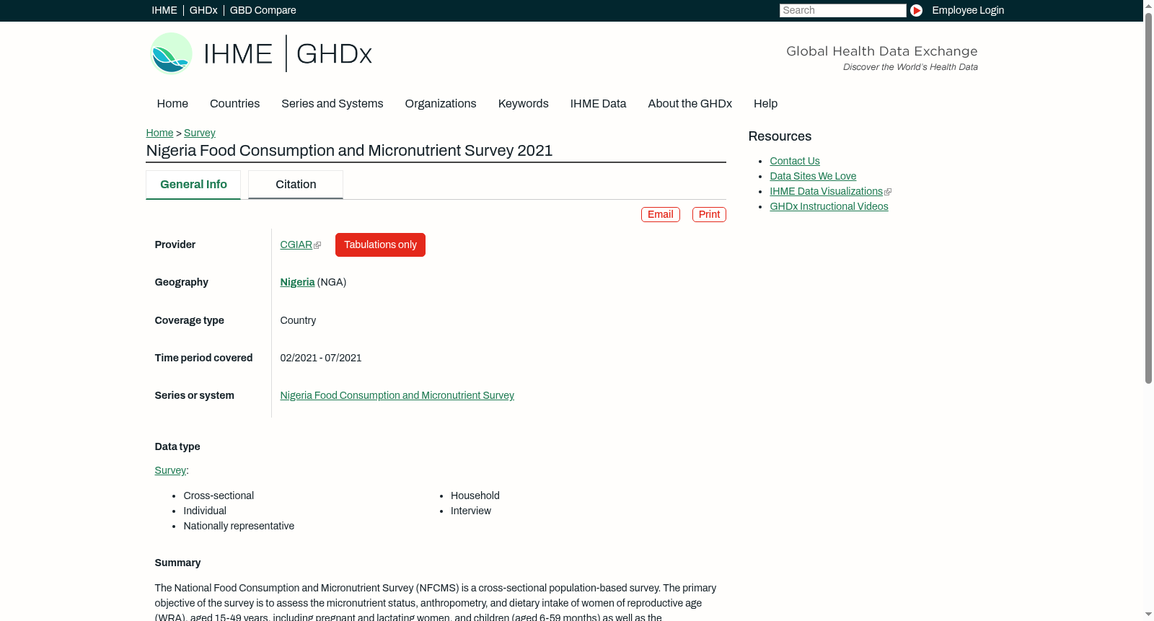This screenshot has width=1154, height=621.
Task: Click the external link icon beside CGIAR
Action: point(317,245)
